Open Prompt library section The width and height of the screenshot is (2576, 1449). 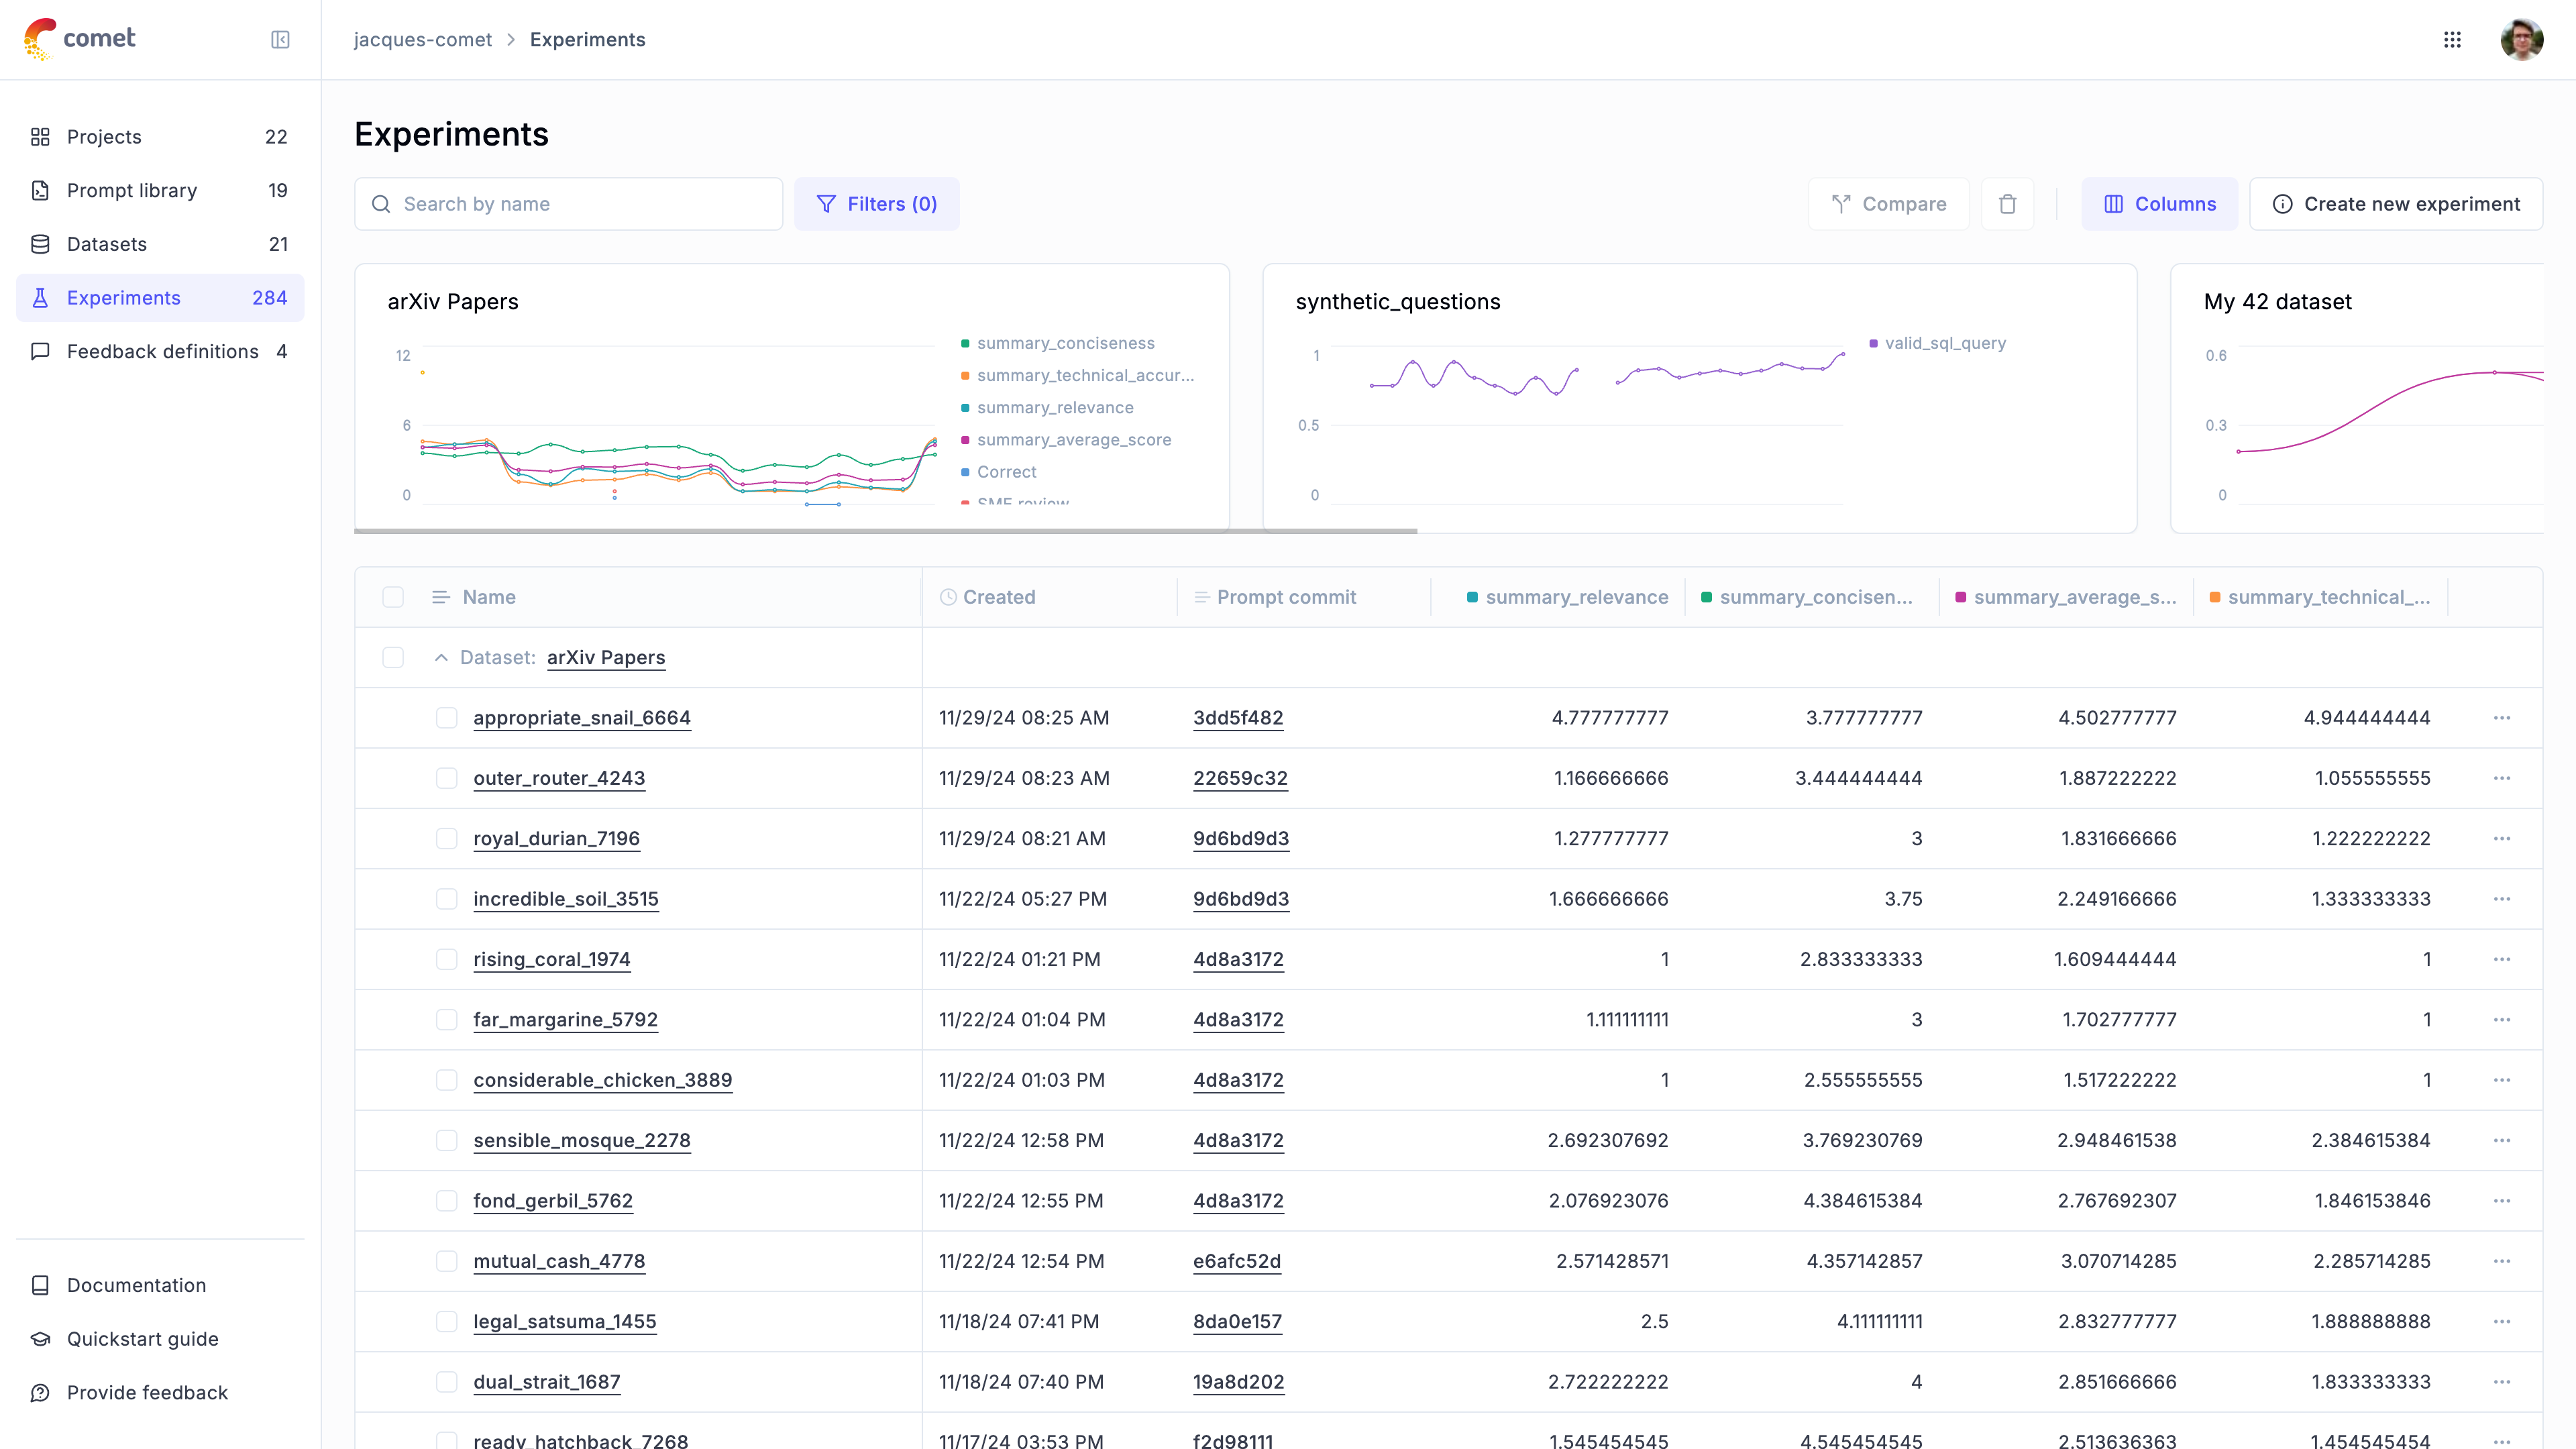point(132,190)
